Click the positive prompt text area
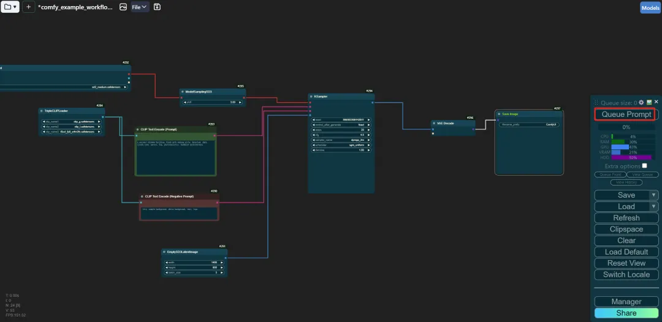The width and height of the screenshot is (662, 322). (176, 157)
